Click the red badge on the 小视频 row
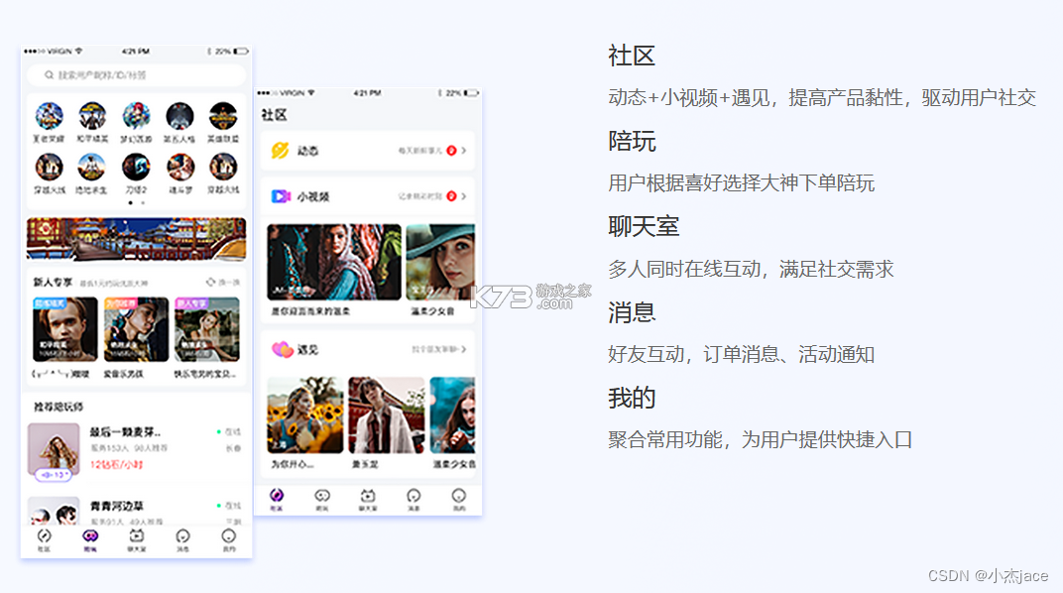1063x593 pixels. (x=451, y=196)
